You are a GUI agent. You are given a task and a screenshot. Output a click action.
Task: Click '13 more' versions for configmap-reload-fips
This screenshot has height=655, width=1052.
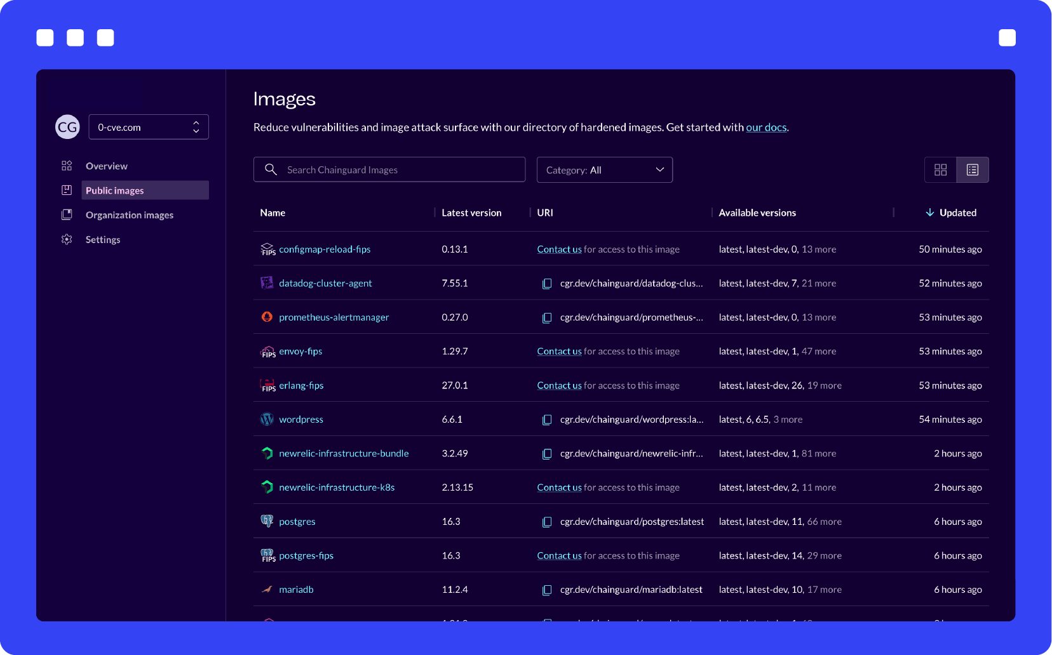(x=819, y=249)
